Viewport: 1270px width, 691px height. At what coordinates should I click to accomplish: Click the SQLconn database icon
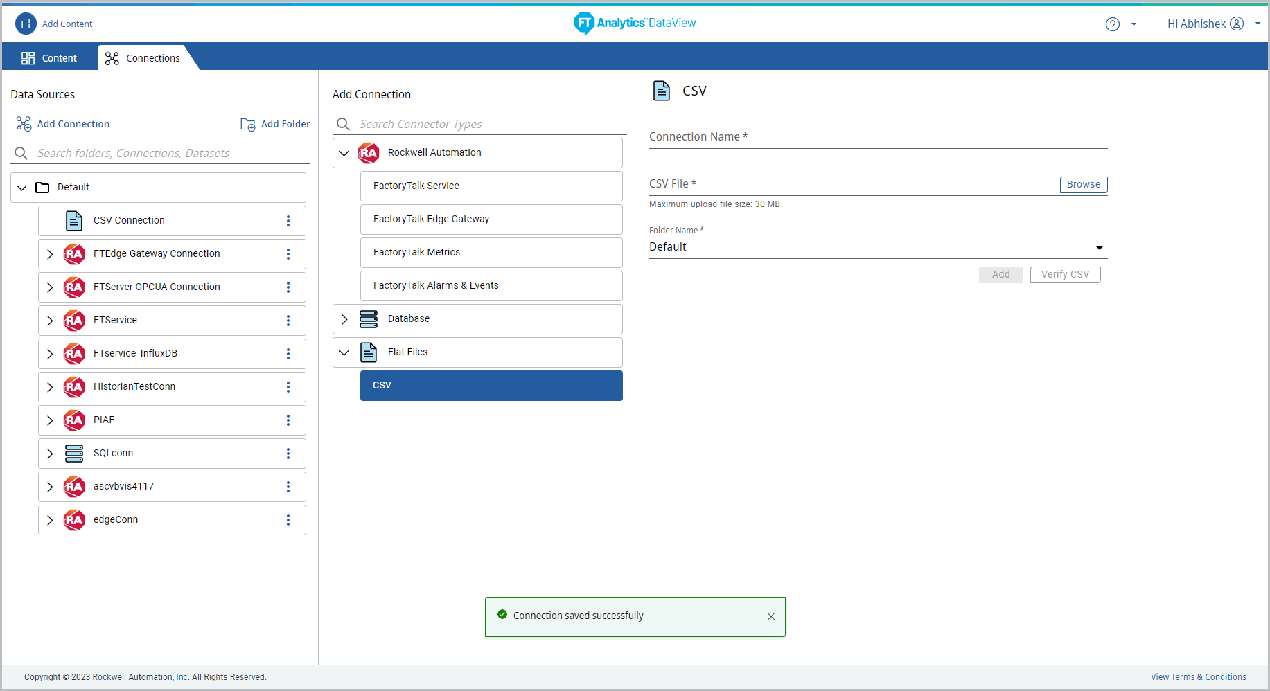coord(74,454)
